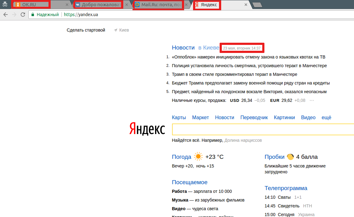
Task: Click the location arrow icon next to Киев
Action: click(x=116, y=30)
